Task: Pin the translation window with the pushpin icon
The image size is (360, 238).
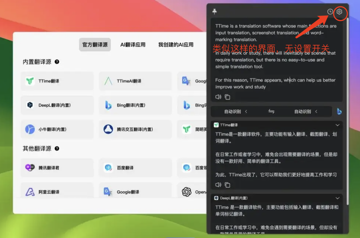Action: 215,12
